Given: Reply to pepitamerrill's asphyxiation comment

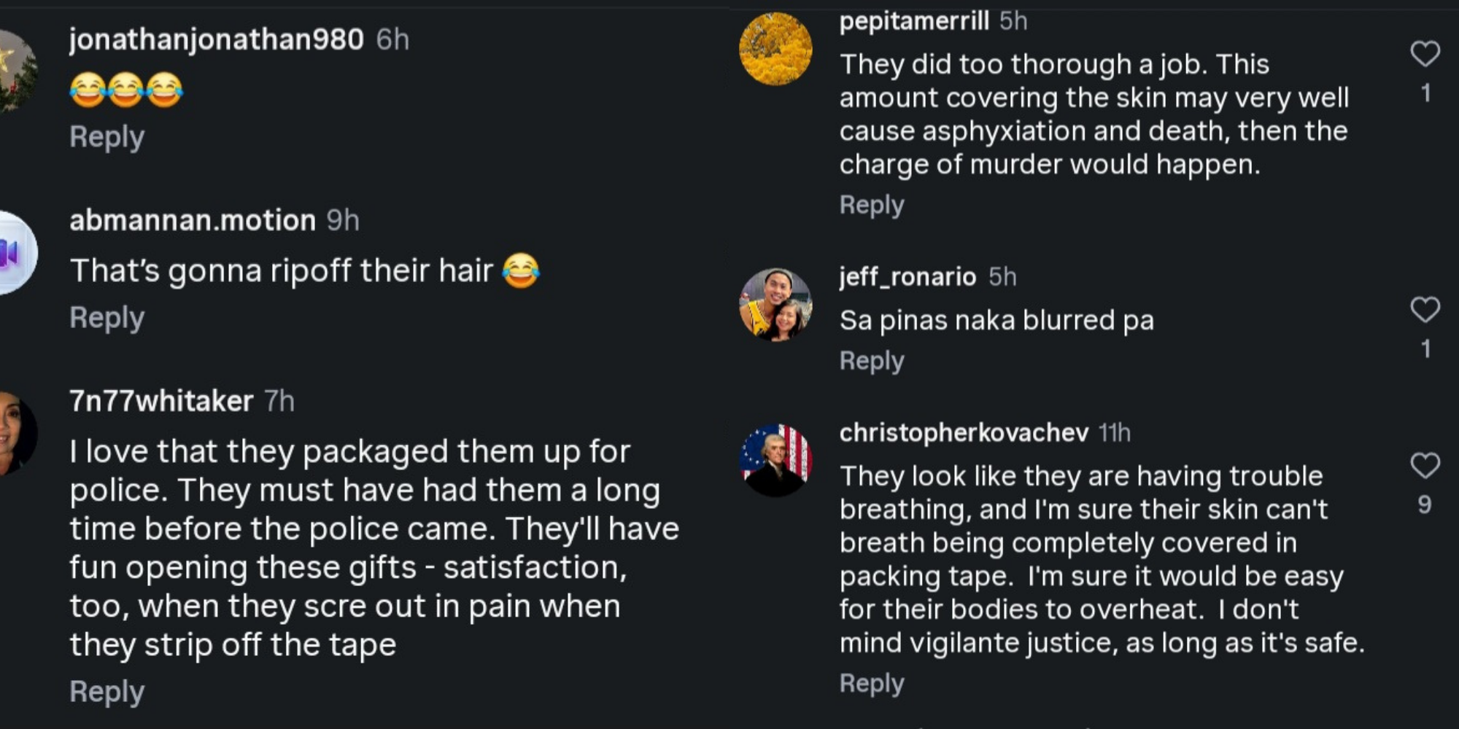Looking at the screenshot, I should [x=872, y=205].
